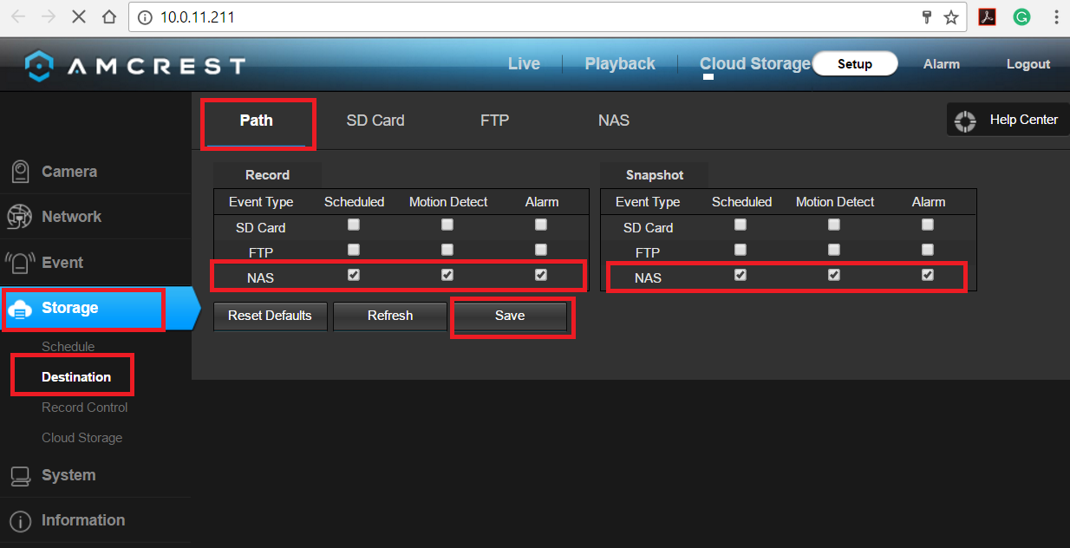Screen dimensions: 1070x548
Task: Click the Help Center lifebuoy icon
Action: coord(965,121)
